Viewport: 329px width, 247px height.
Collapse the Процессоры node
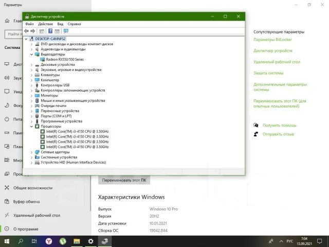[31, 127]
